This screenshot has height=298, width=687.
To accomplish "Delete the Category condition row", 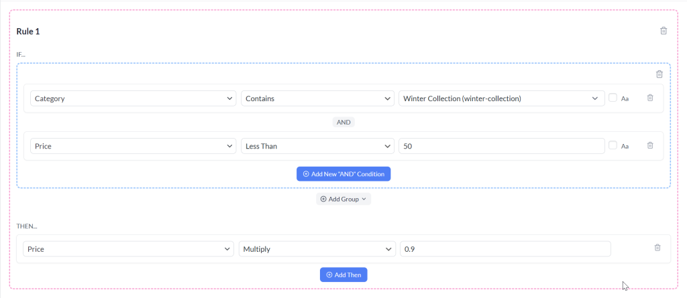I will (650, 98).
